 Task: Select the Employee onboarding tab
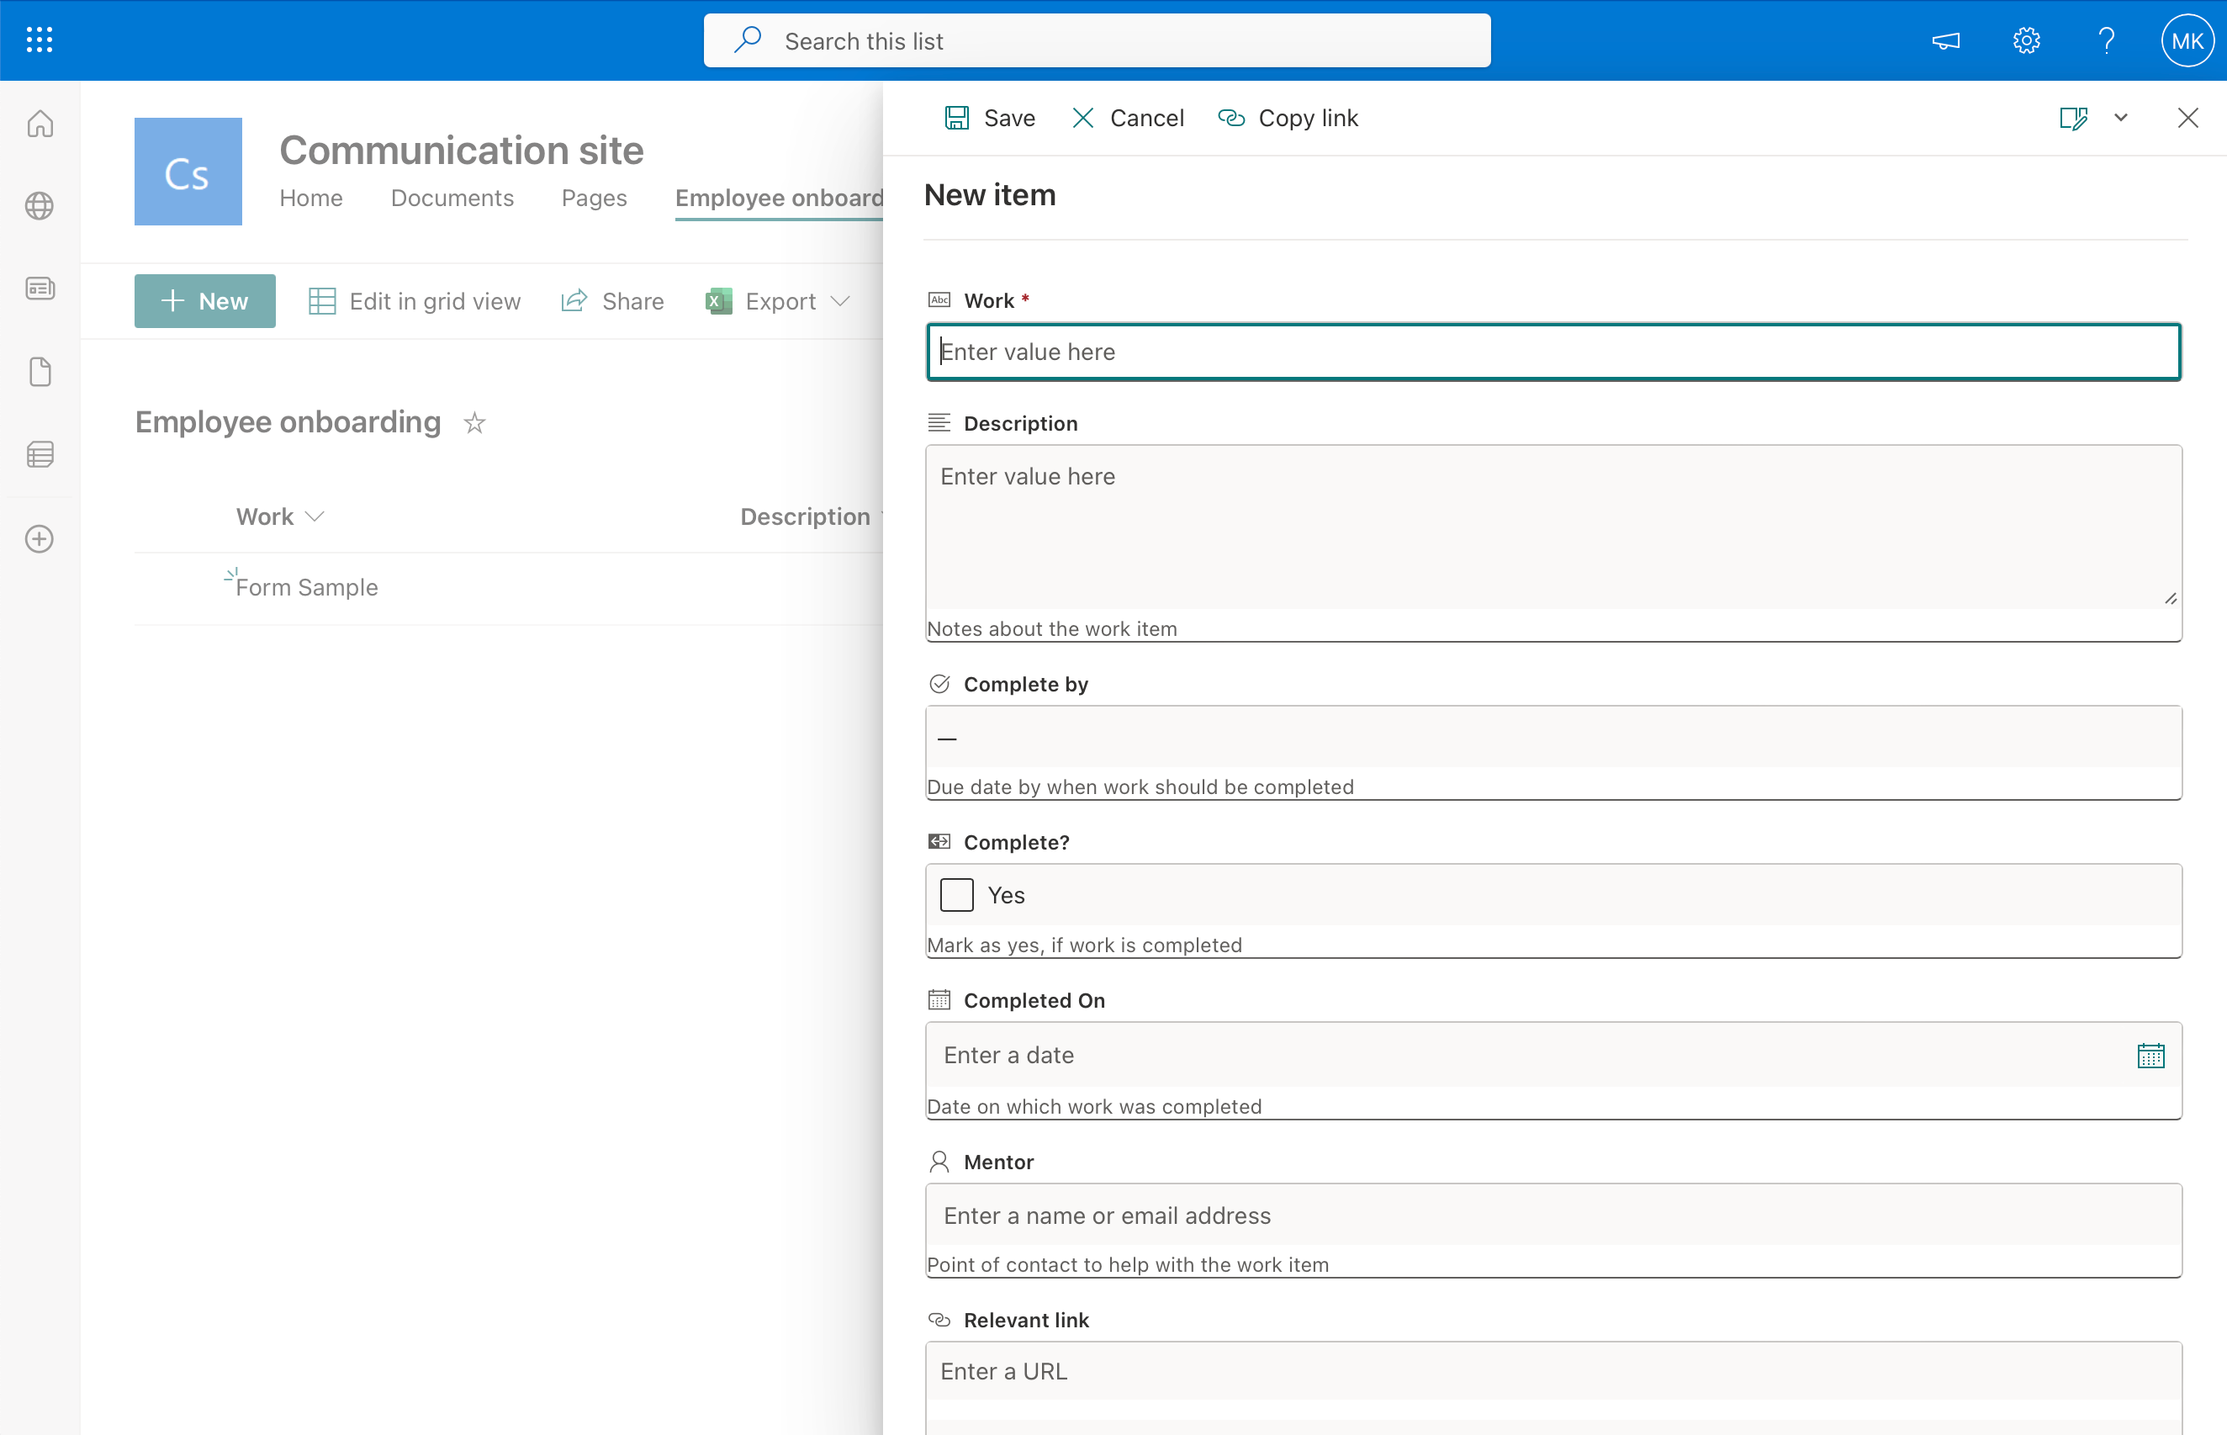click(x=780, y=197)
